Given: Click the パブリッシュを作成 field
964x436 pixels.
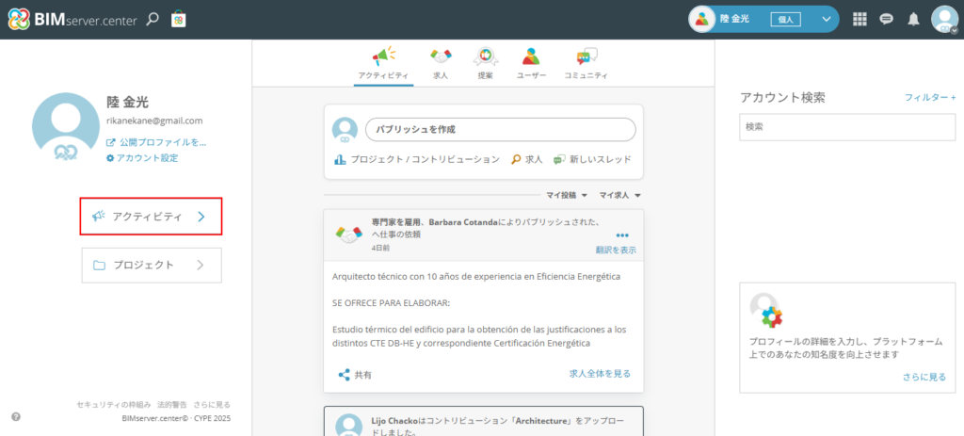Looking at the screenshot, I should 501,130.
